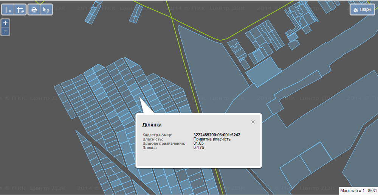Zoom in with the plus button
This screenshot has width=378, height=195.
(5, 23)
